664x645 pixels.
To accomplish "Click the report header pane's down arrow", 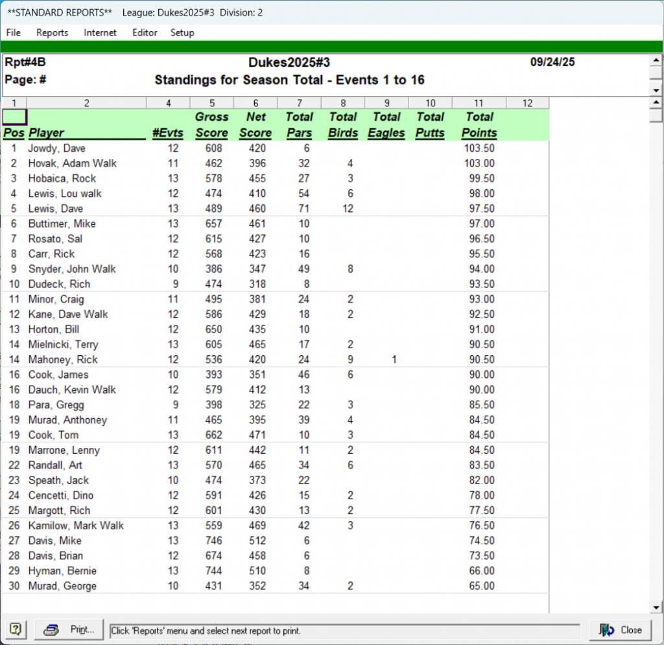I will 656,89.
